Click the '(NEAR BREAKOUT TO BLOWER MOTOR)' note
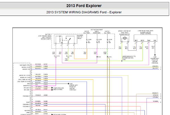170x115 pixels. point(129,57)
